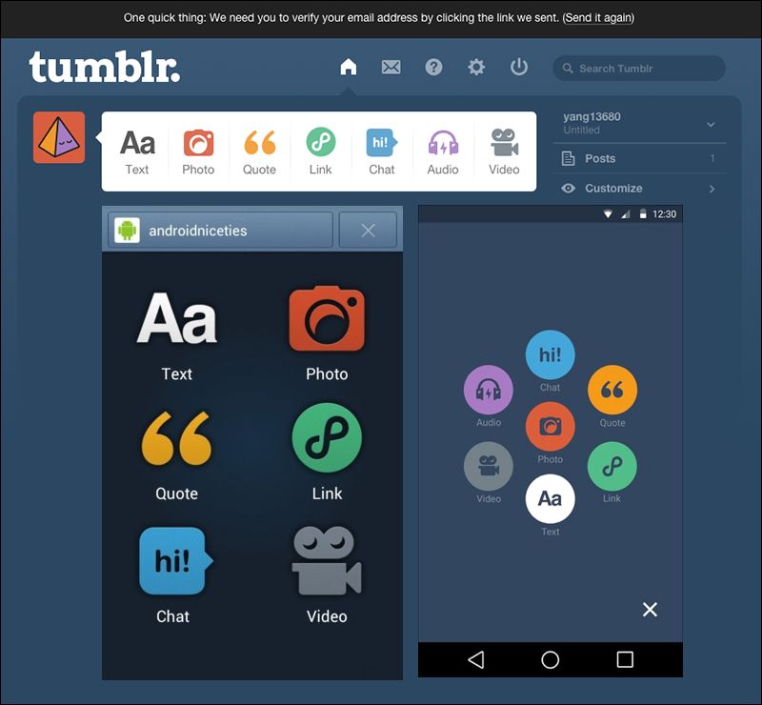
Task: Click the pyramid avatar thumbnail
Action: [x=59, y=138]
